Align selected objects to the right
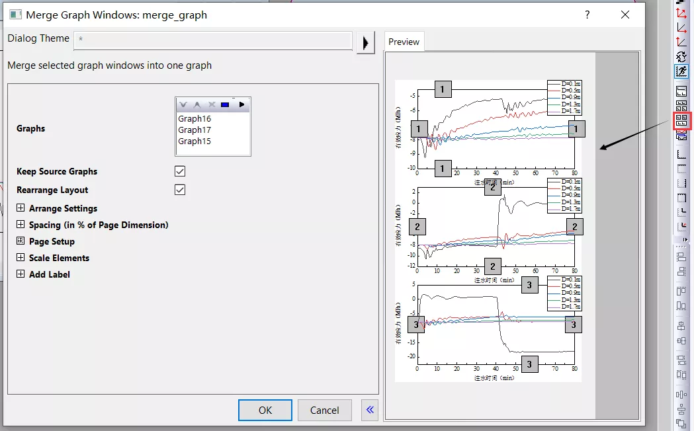Image resolution: width=694 pixels, height=431 pixels. click(681, 271)
